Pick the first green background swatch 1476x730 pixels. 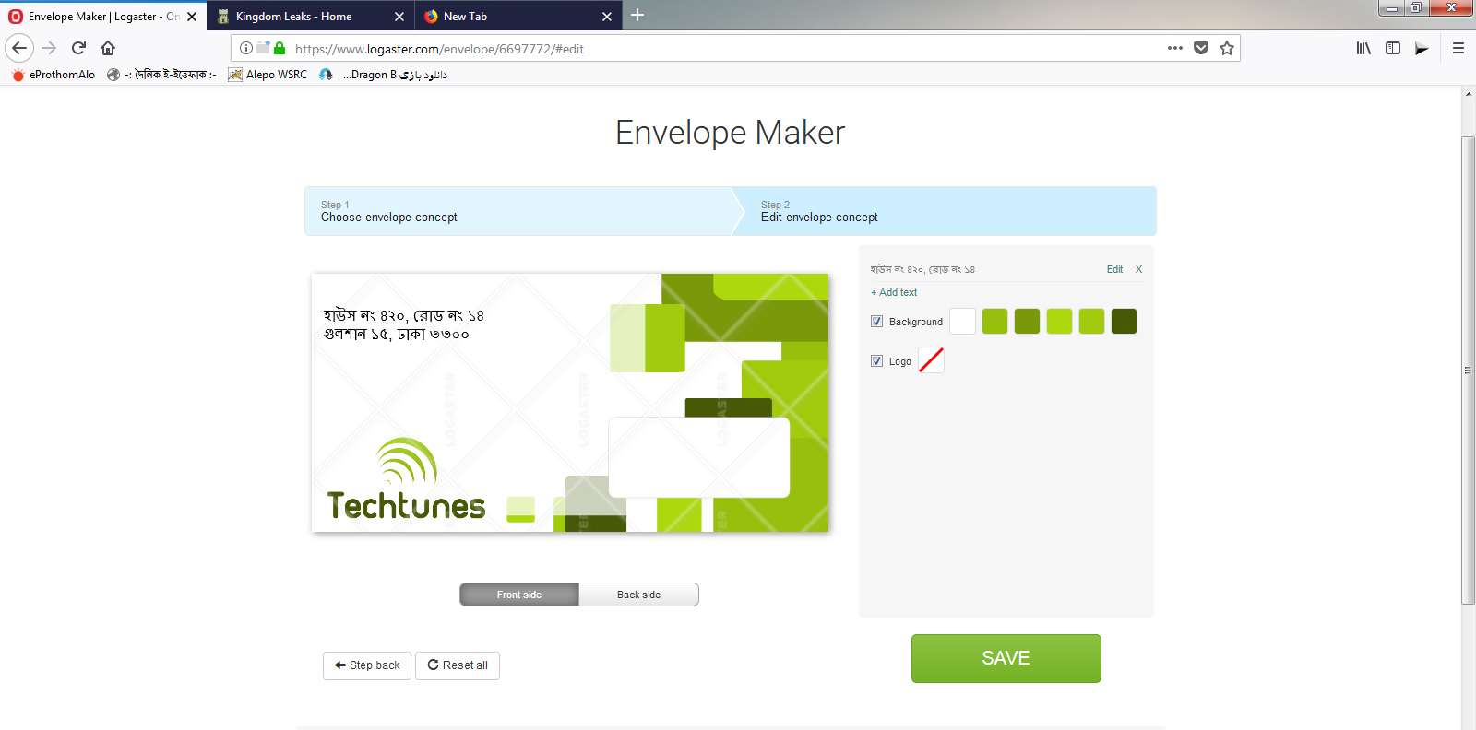994,321
